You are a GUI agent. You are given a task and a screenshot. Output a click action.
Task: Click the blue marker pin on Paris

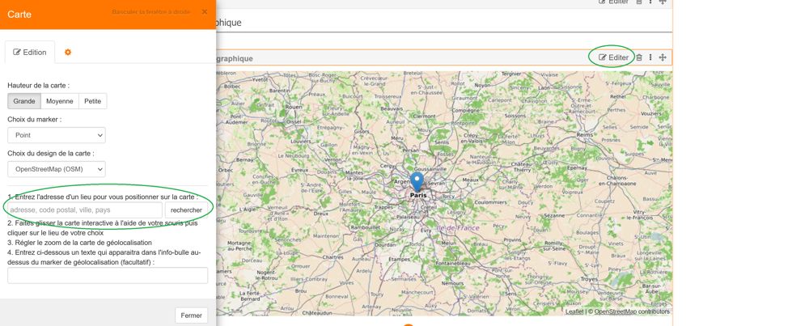coord(417,180)
